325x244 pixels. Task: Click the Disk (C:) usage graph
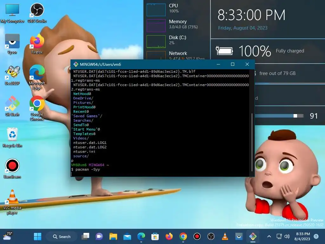click(156, 42)
